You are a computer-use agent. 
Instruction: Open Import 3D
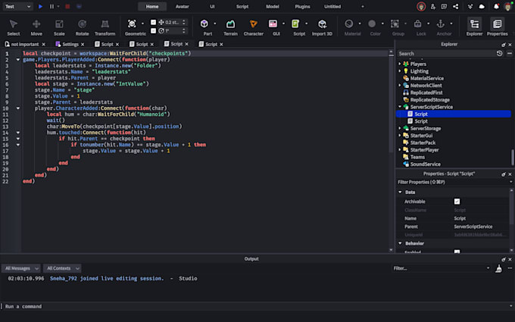tap(322, 27)
